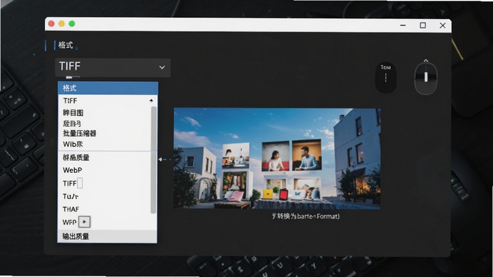Click 输出质量 at the bottom of the list
The height and width of the screenshot is (277, 493).
(107, 236)
